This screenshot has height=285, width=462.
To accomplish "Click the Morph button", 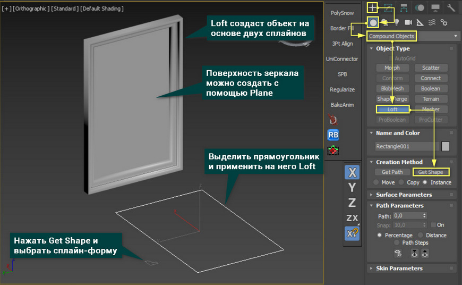I will click(x=392, y=68).
